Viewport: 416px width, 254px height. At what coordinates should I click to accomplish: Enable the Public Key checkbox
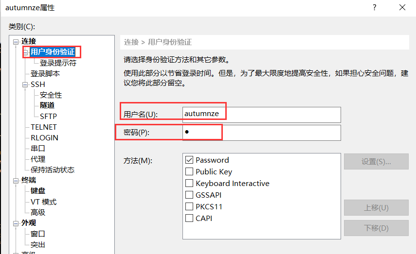pos(189,171)
